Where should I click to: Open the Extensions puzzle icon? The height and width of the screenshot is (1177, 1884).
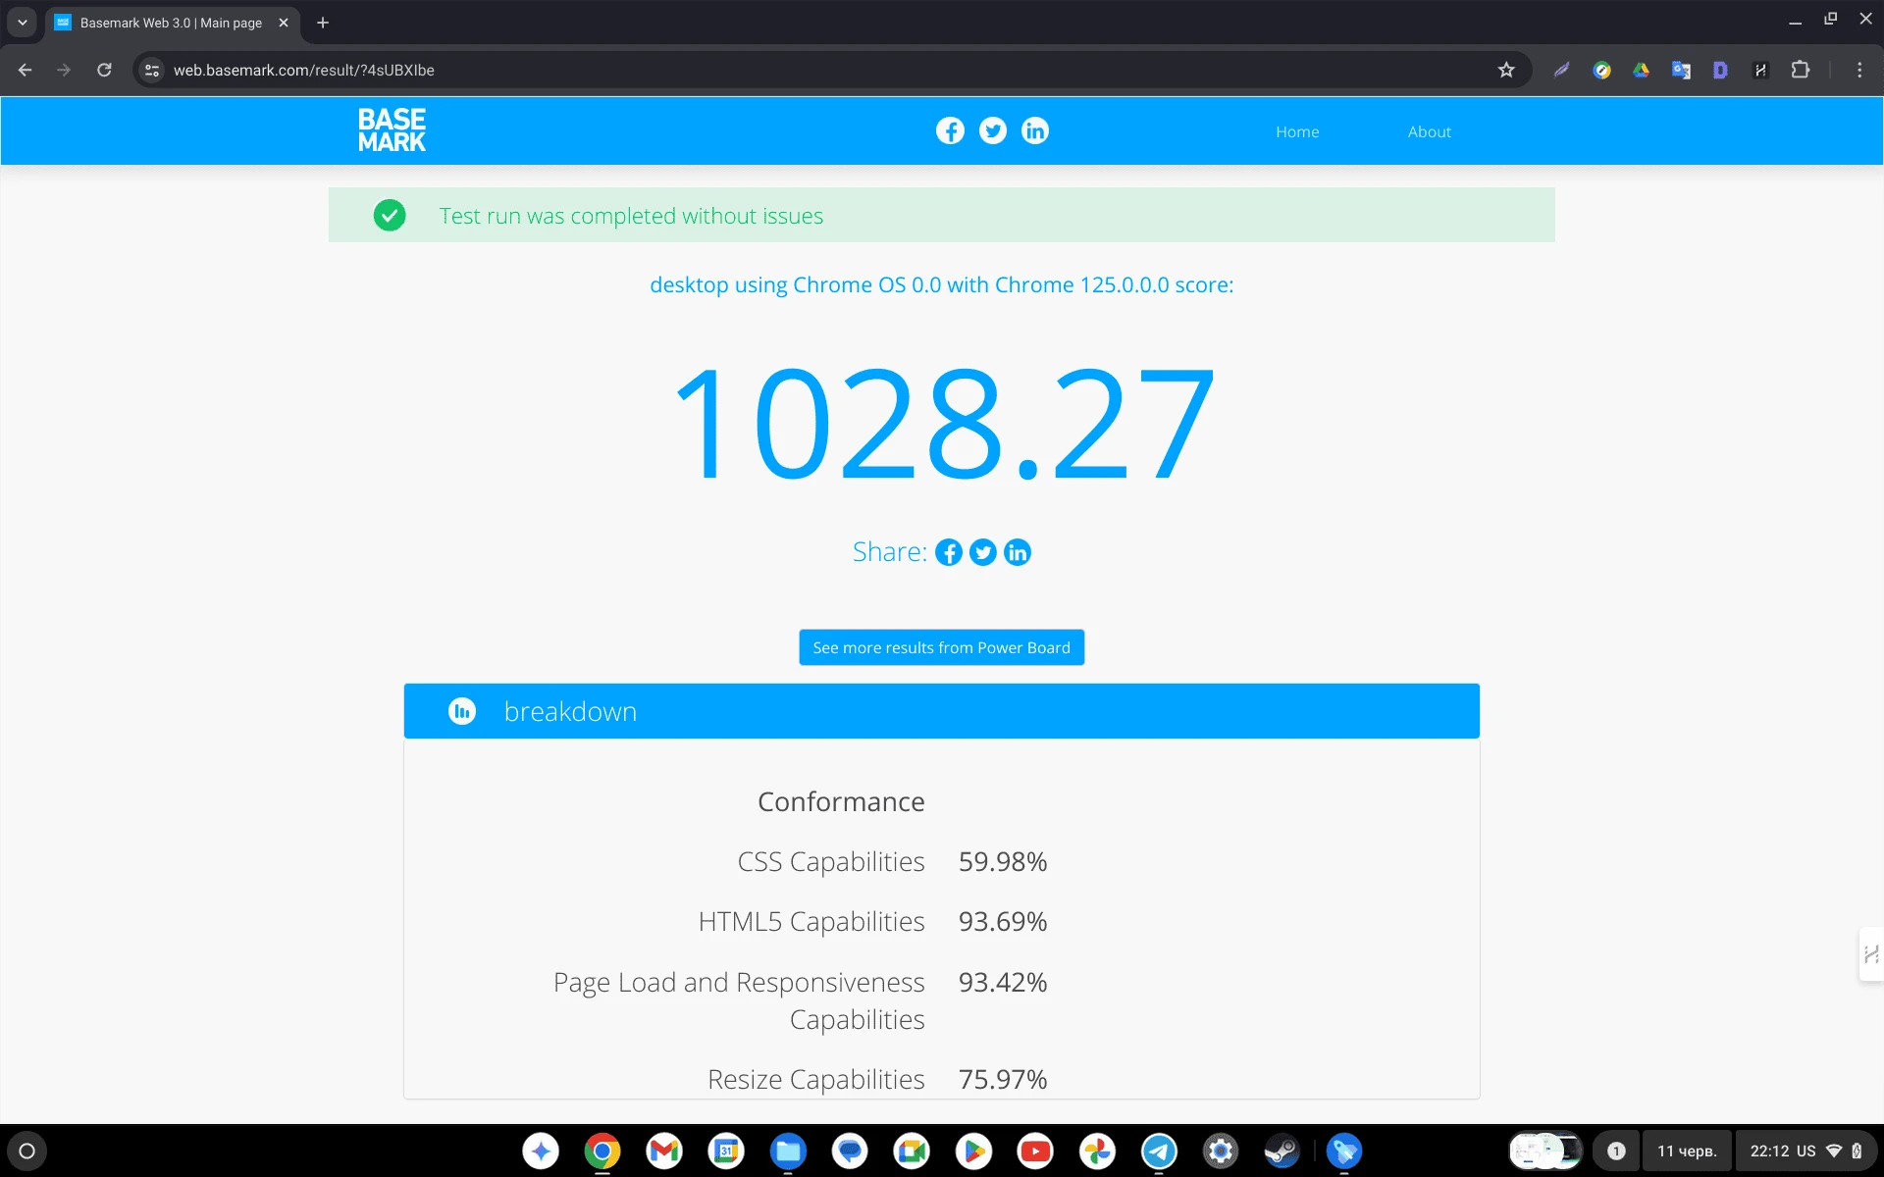(1800, 70)
